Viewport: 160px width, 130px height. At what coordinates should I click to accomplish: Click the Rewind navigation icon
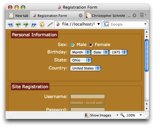[10, 24]
